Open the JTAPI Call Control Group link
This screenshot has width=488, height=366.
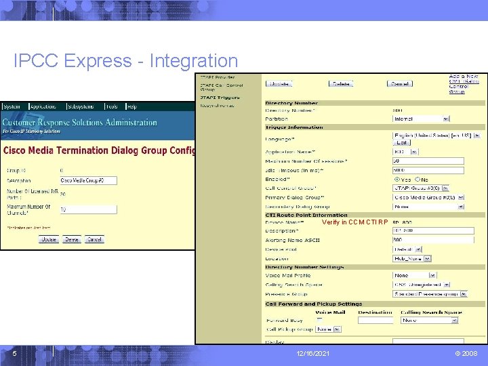click(x=221, y=87)
